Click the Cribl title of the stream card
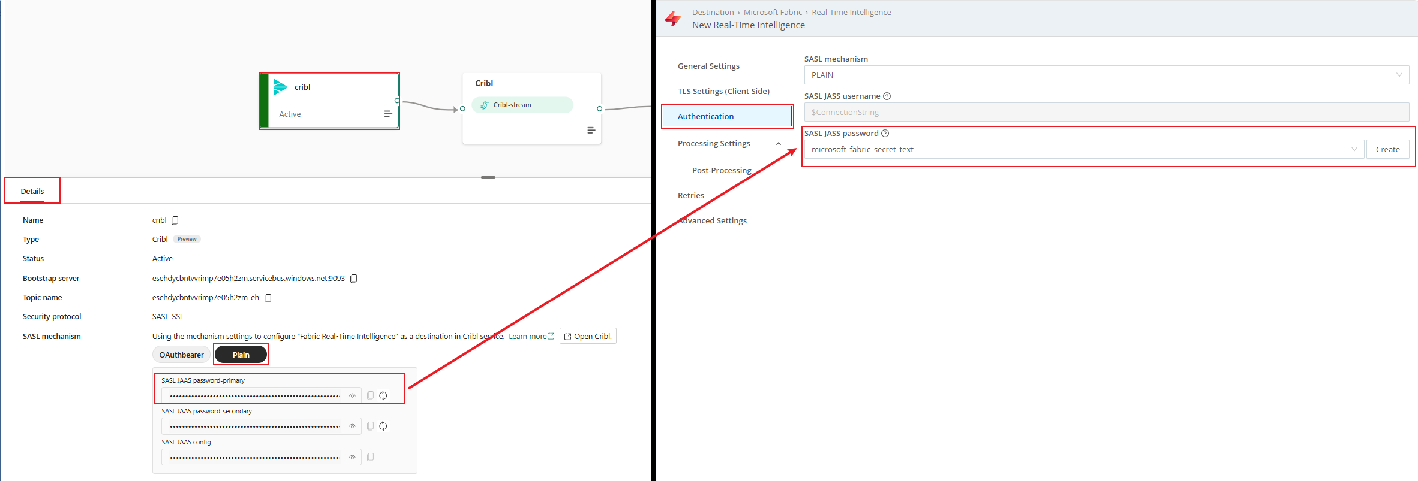1418x481 pixels. [x=484, y=83]
